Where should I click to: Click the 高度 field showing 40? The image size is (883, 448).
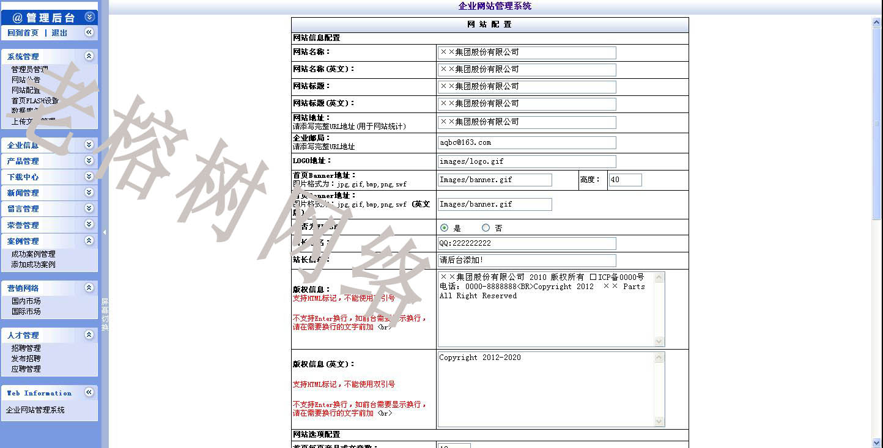tap(626, 180)
